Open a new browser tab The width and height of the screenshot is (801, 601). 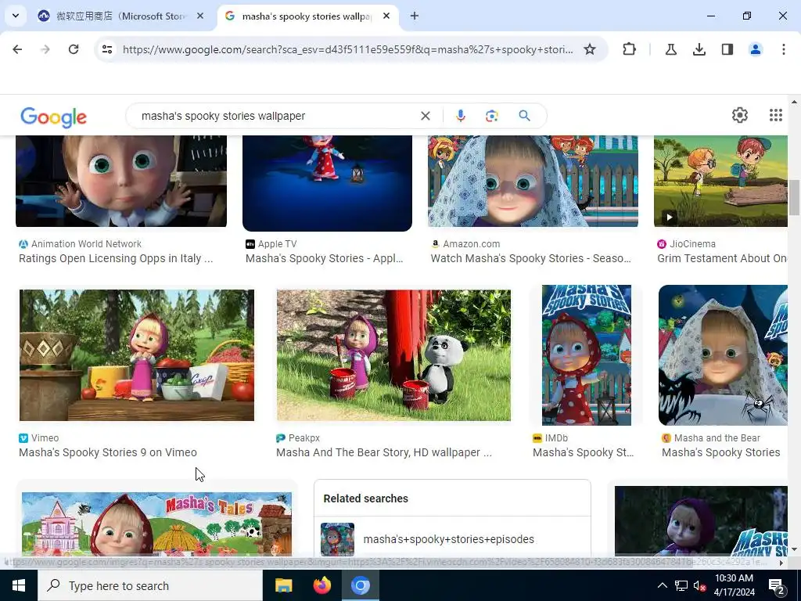click(x=415, y=16)
